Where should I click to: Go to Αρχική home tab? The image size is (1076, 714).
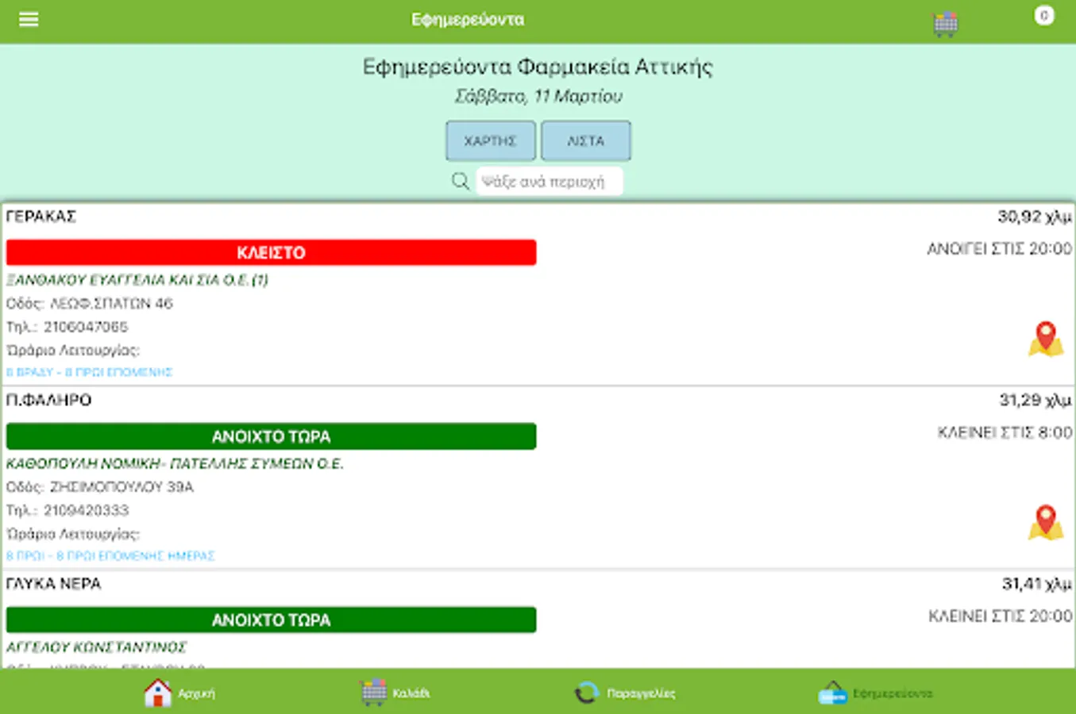coord(179,693)
